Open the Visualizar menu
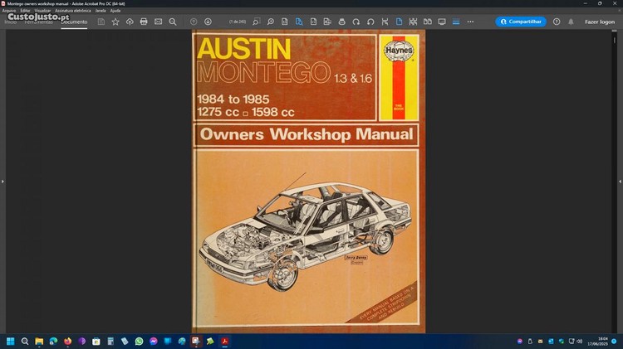This screenshot has width=623, height=349. coord(42,11)
